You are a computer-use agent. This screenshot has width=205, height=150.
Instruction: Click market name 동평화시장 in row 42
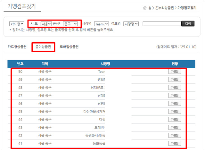pos(95,135)
